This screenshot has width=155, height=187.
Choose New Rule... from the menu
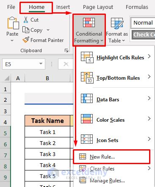click(x=111, y=157)
